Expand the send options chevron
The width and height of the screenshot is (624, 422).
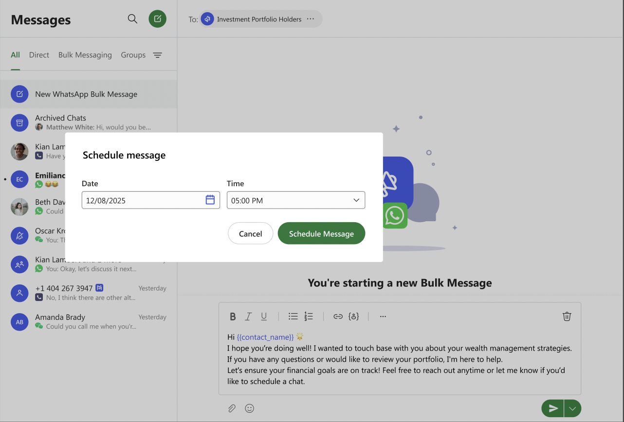(572, 408)
